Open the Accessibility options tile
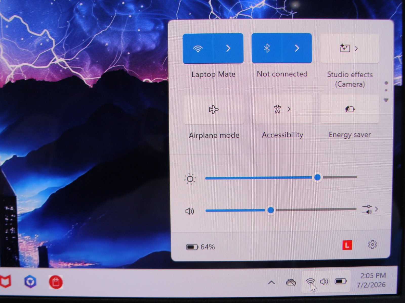 point(282,109)
